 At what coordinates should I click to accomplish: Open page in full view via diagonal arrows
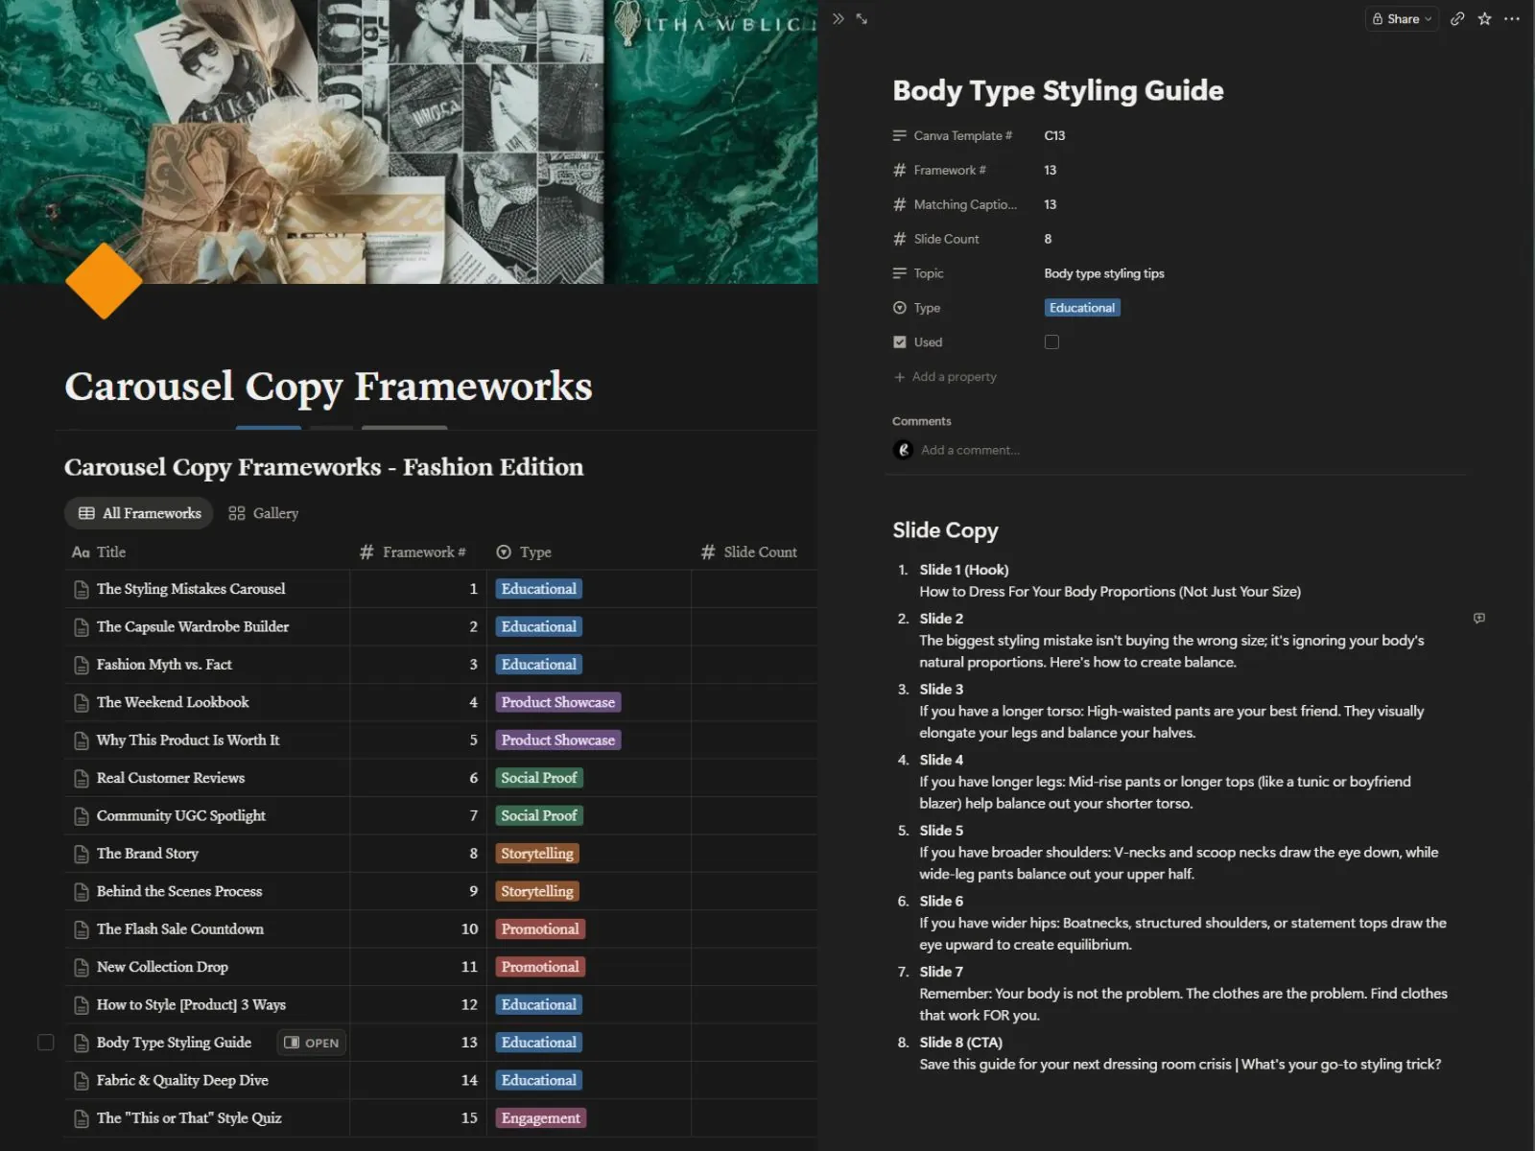[x=862, y=19]
